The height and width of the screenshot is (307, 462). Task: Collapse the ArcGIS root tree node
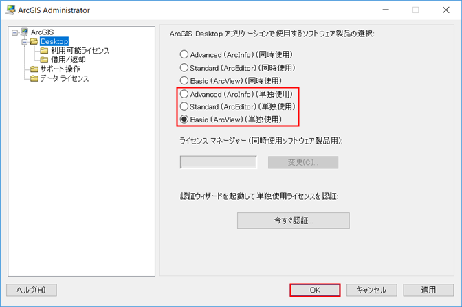[14, 32]
